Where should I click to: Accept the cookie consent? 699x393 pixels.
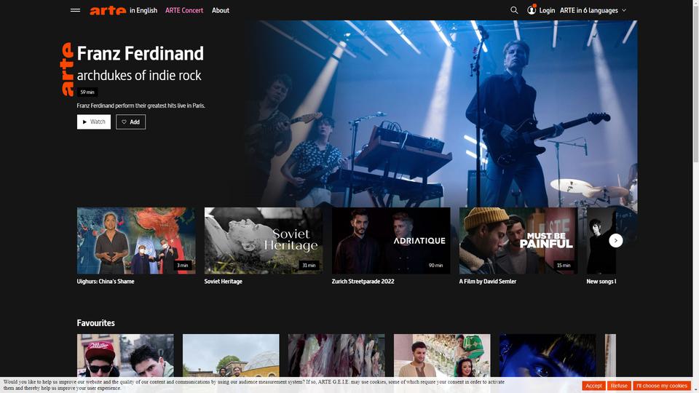pyautogui.click(x=594, y=386)
